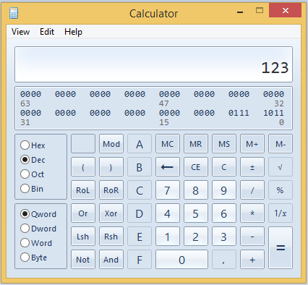Click the digit 5 button
This screenshot has width=308, height=285.
click(x=196, y=213)
